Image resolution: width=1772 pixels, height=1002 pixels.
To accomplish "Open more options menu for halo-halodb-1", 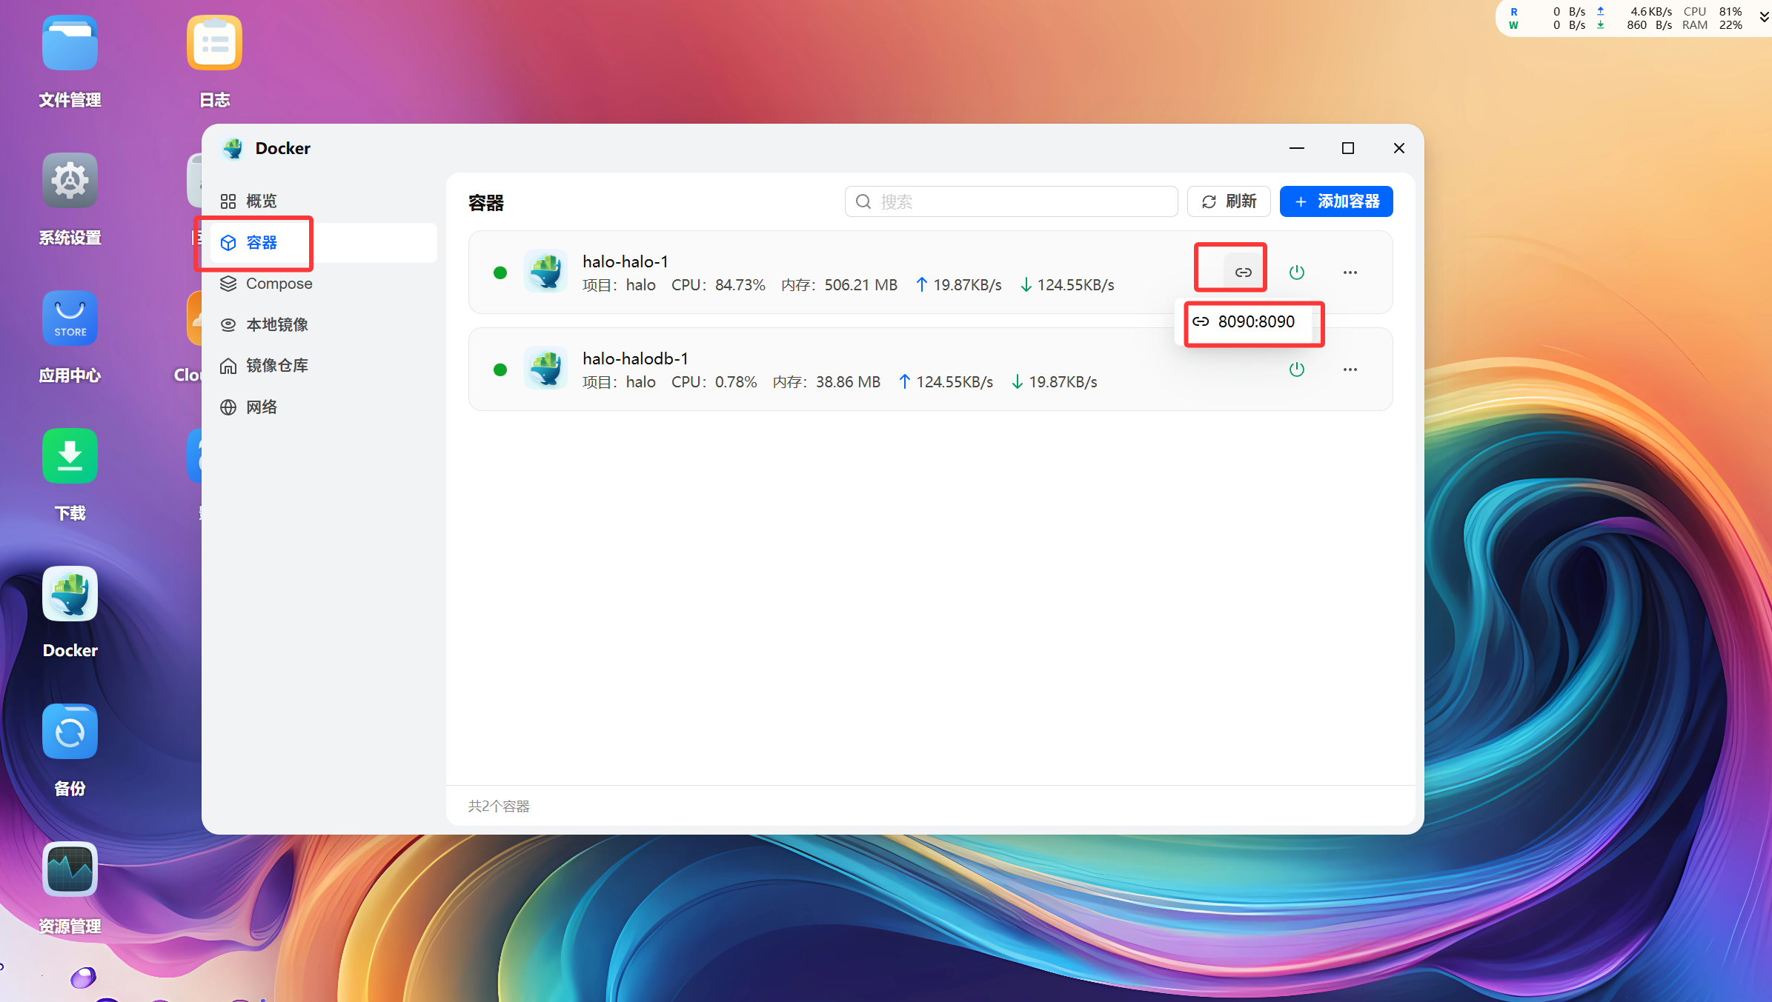I will (1350, 370).
